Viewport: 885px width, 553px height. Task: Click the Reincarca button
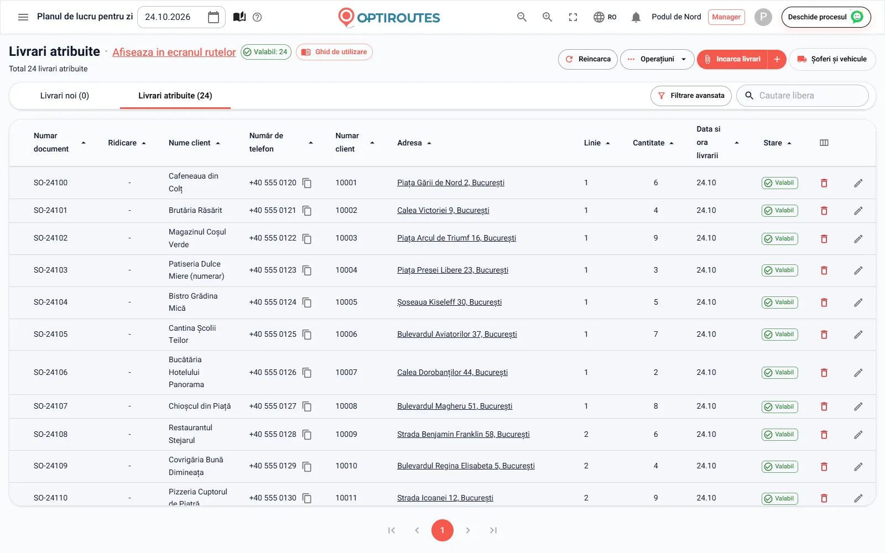point(588,59)
